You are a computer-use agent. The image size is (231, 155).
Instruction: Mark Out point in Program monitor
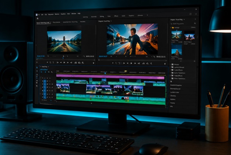(119, 63)
